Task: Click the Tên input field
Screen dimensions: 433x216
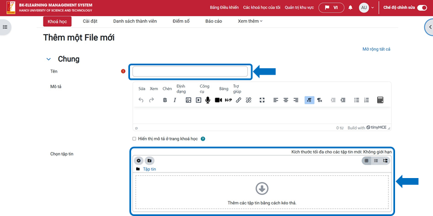Action: coord(190,71)
